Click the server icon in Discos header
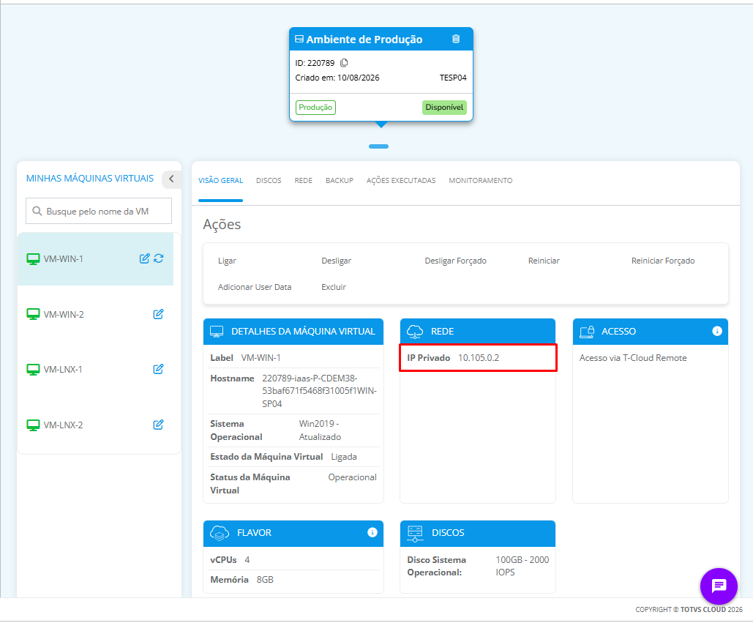 [415, 533]
